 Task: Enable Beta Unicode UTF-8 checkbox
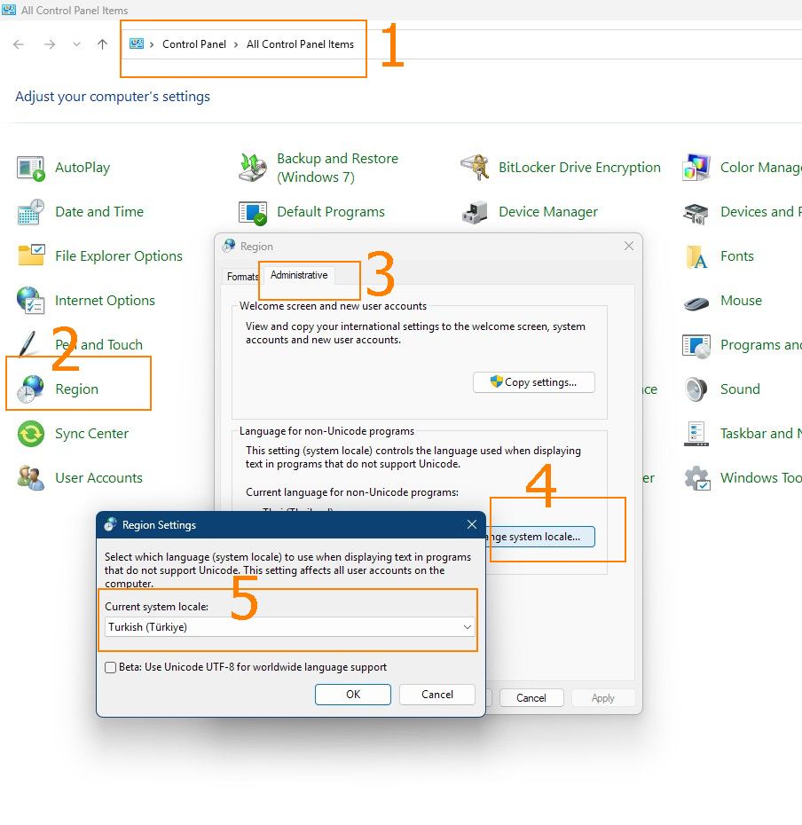click(111, 667)
